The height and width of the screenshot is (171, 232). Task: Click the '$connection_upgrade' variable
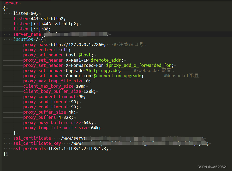117,76
